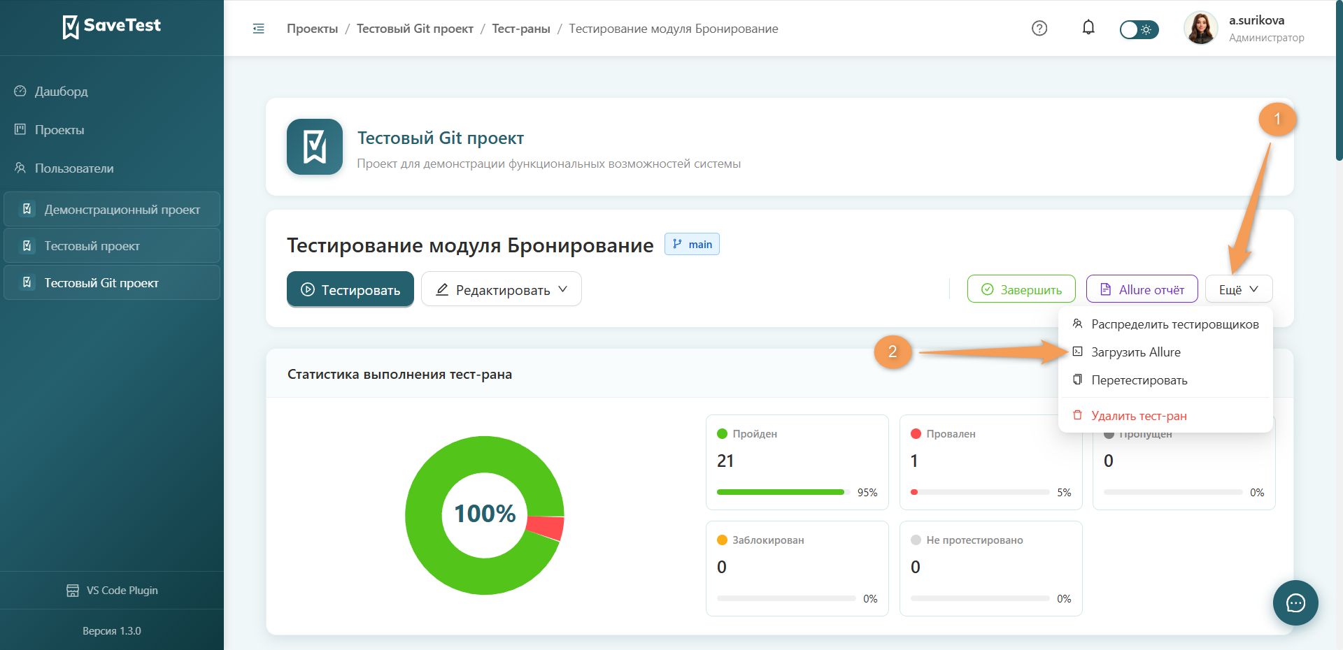Click copy icon beside Перетестировать
Screen dimensions: 1343x650
click(x=1078, y=380)
